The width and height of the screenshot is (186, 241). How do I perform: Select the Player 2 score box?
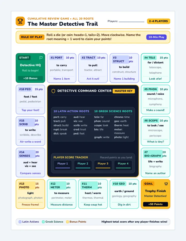point(83,165)
